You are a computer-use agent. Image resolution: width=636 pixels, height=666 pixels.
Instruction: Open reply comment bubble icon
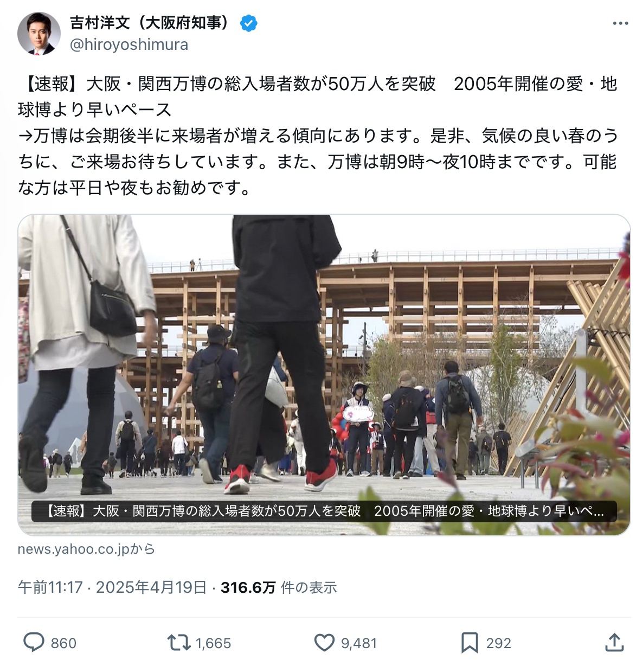pyautogui.click(x=34, y=643)
